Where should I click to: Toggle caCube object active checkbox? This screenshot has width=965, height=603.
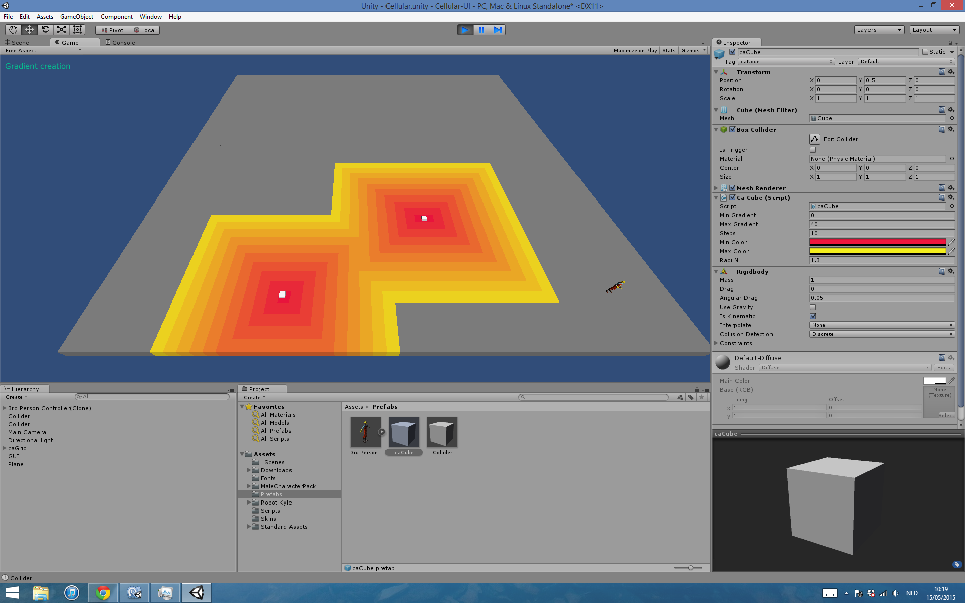(732, 52)
